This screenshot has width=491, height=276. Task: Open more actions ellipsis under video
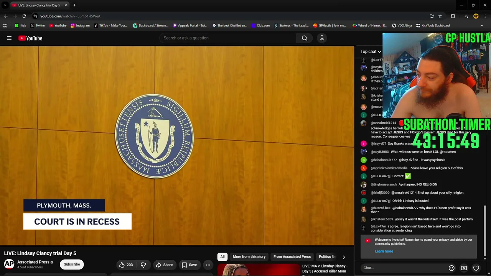(x=208, y=265)
